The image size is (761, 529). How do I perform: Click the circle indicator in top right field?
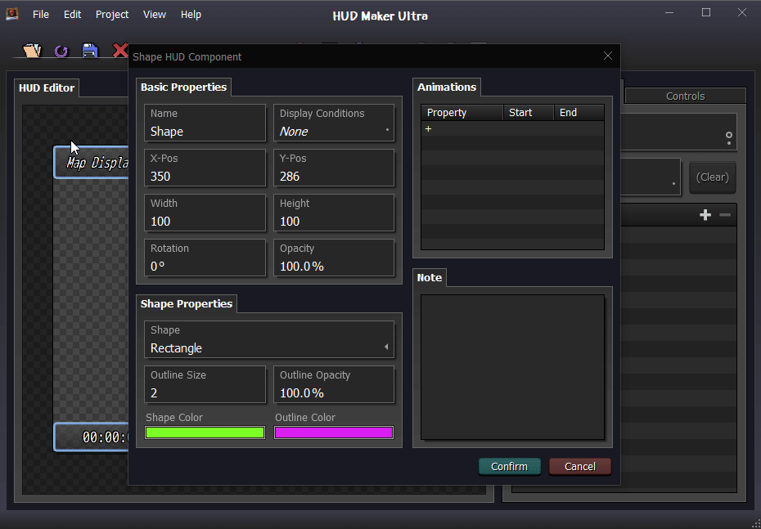[x=728, y=135]
